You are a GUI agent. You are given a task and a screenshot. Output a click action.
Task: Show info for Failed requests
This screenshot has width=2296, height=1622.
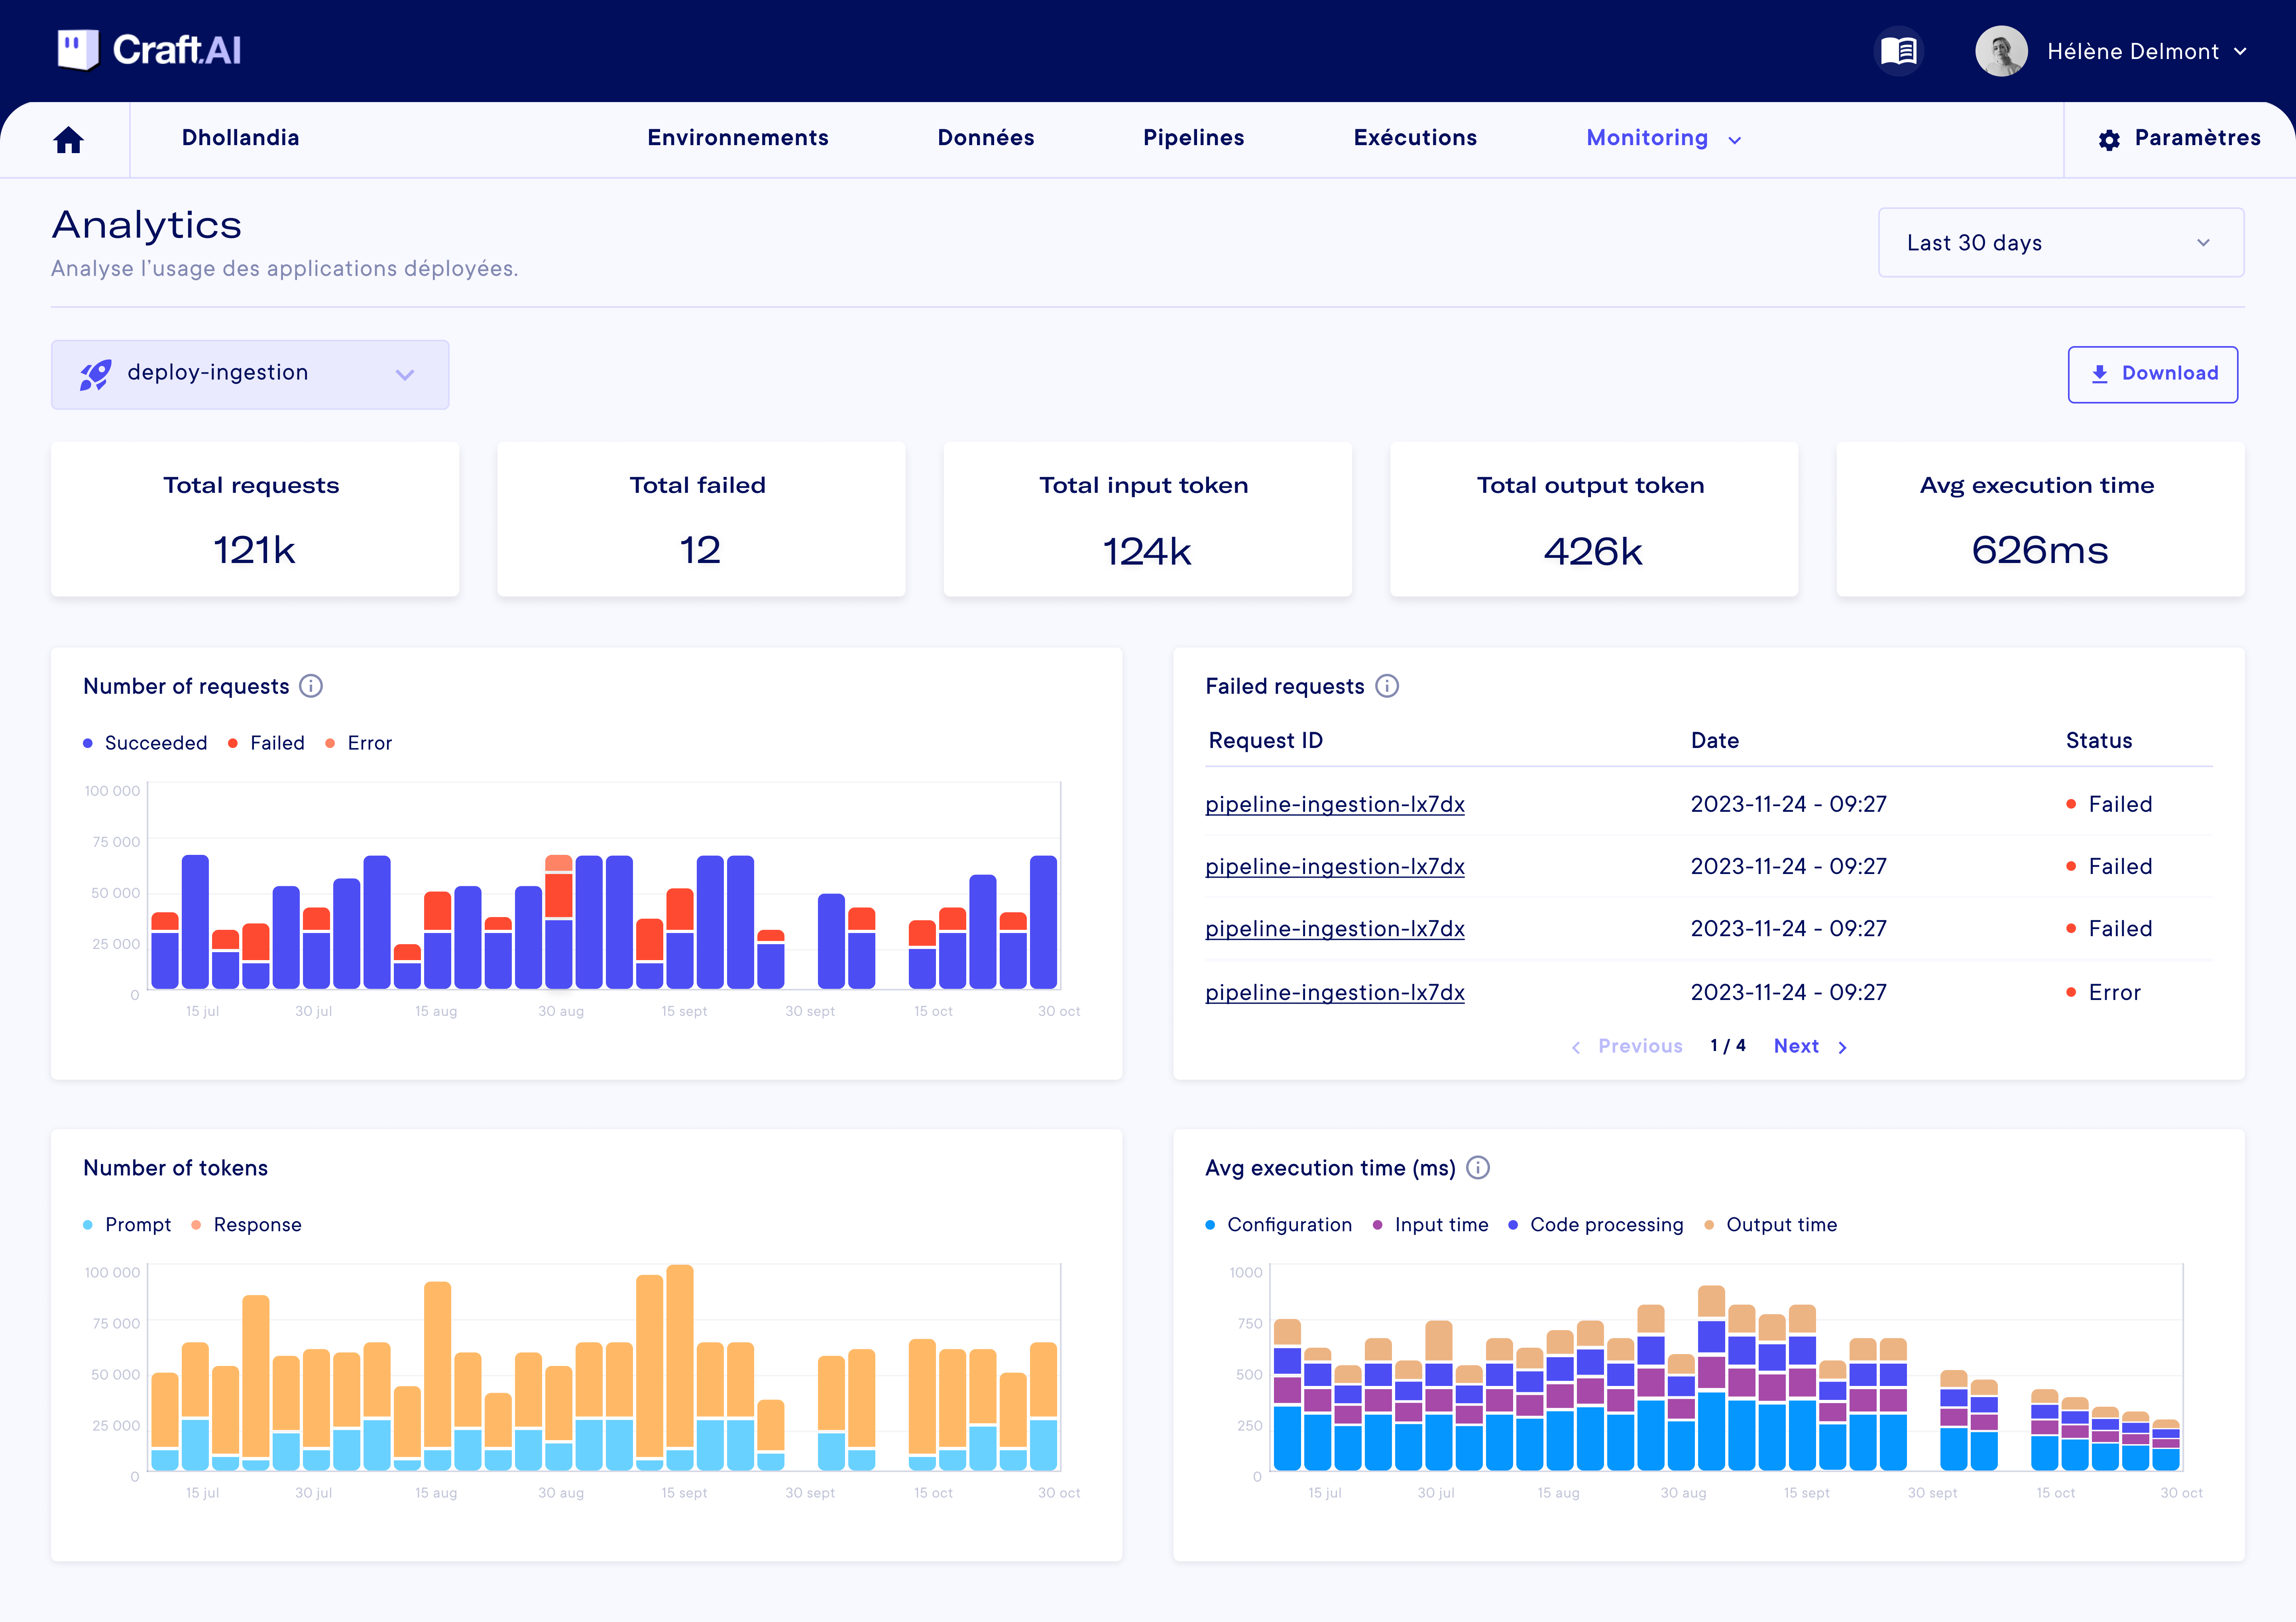tap(1387, 686)
